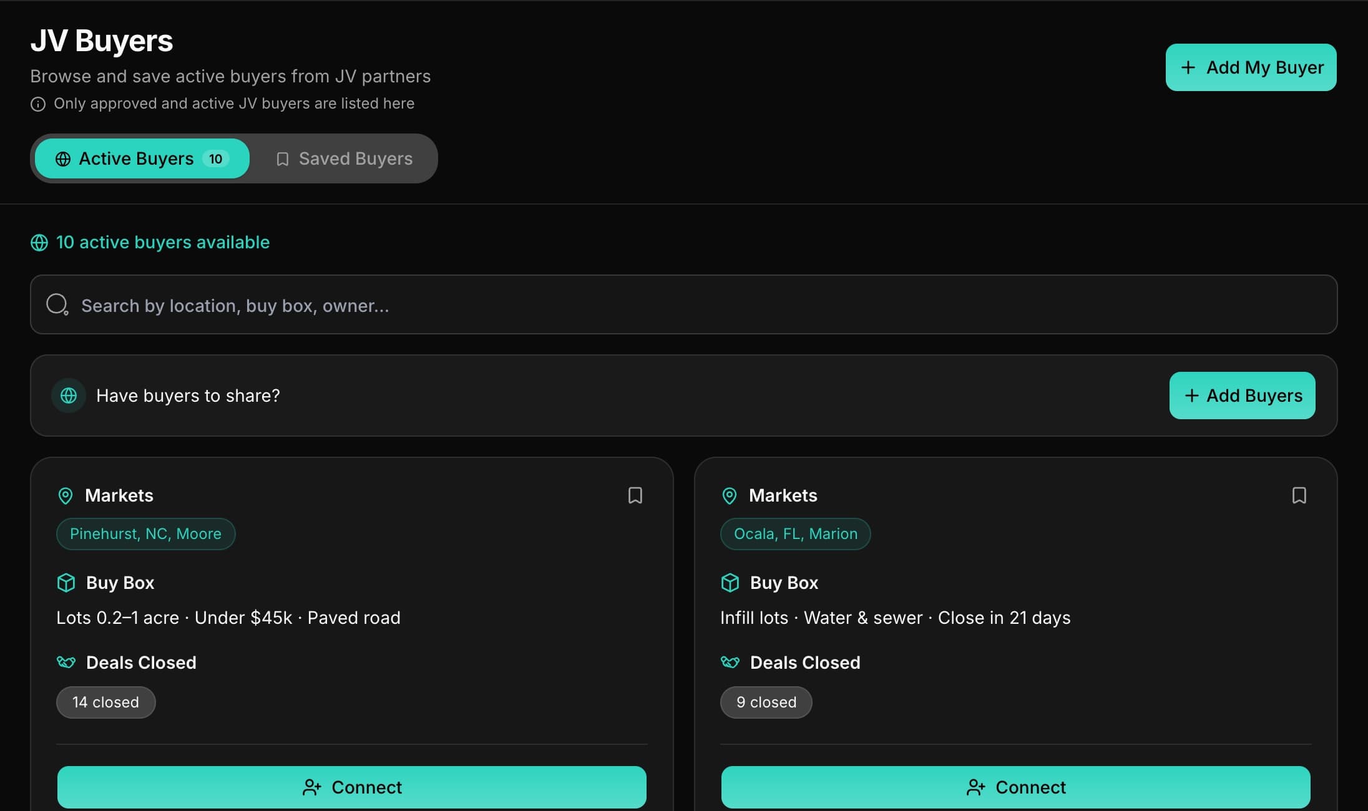This screenshot has height=811, width=1368.
Task: Click the Ocala, FL, Marion market tag
Action: (x=795, y=534)
